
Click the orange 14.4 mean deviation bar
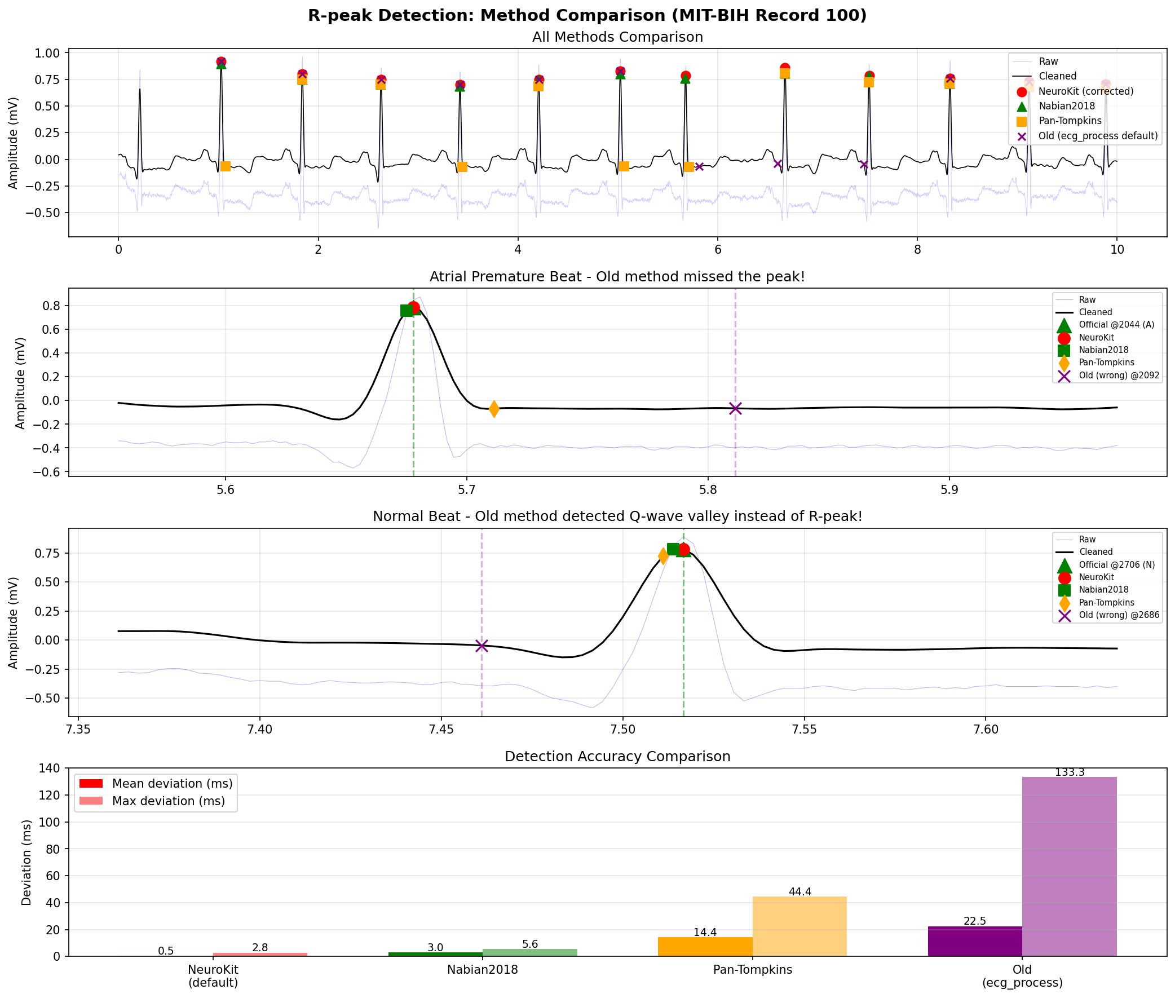point(705,947)
